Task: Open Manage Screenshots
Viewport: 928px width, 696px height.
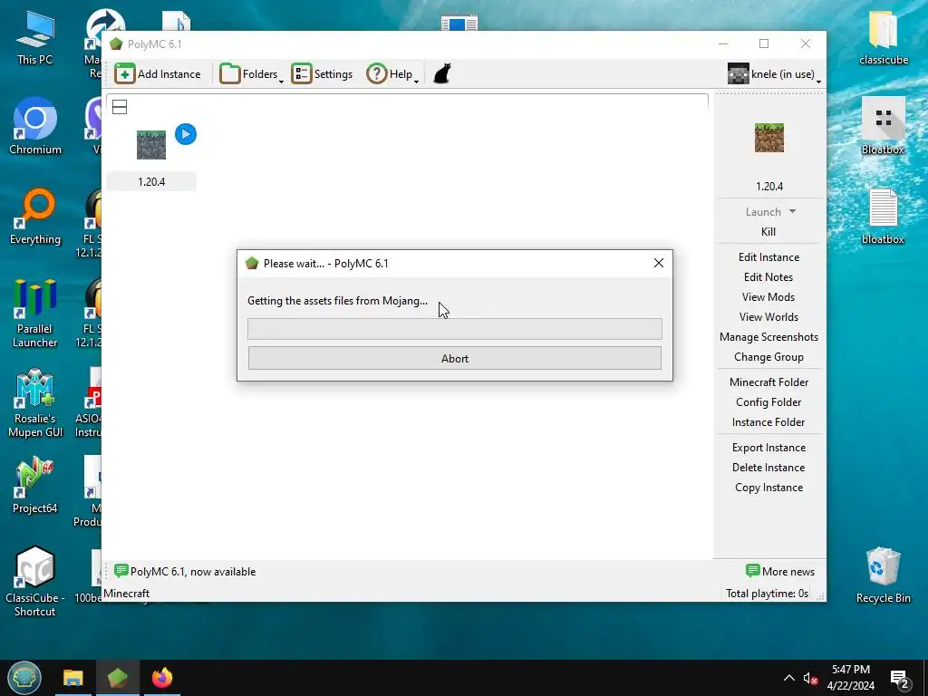Action: [x=768, y=337]
